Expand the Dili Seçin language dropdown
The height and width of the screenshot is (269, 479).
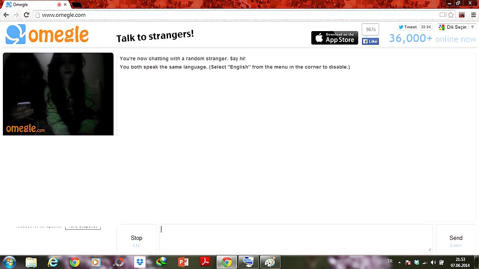(456, 27)
